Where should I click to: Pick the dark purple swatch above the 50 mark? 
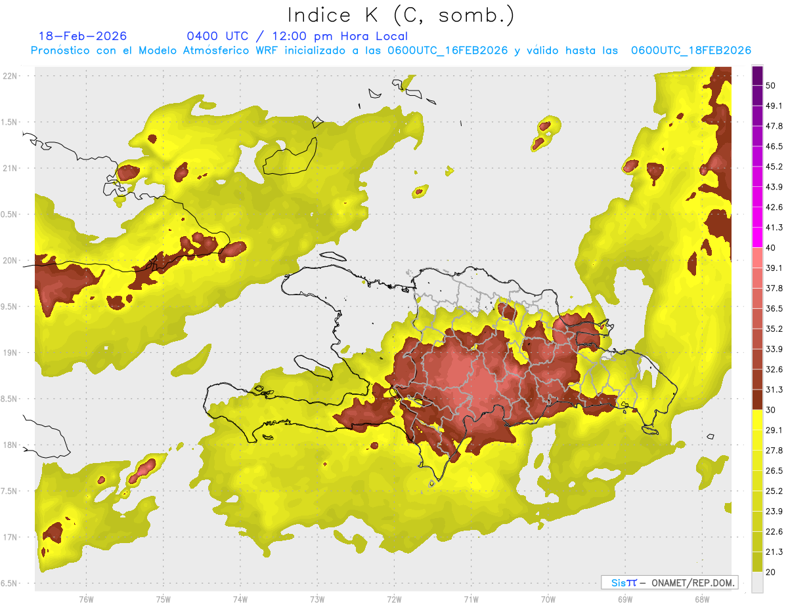tap(757, 75)
